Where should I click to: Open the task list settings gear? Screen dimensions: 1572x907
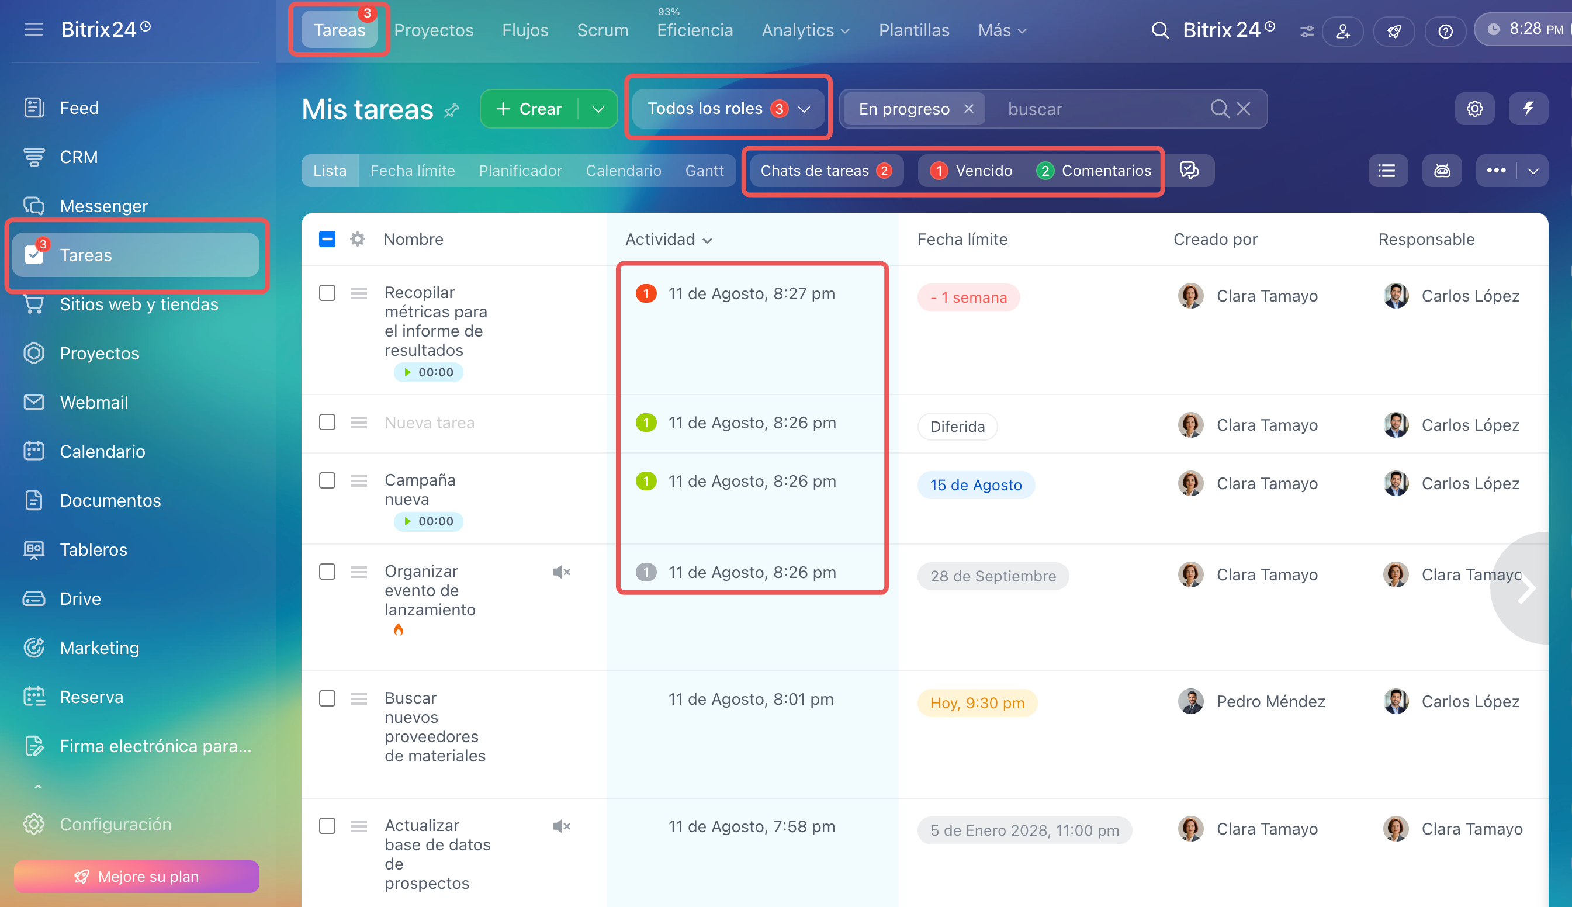click(x=1475, y=109)
